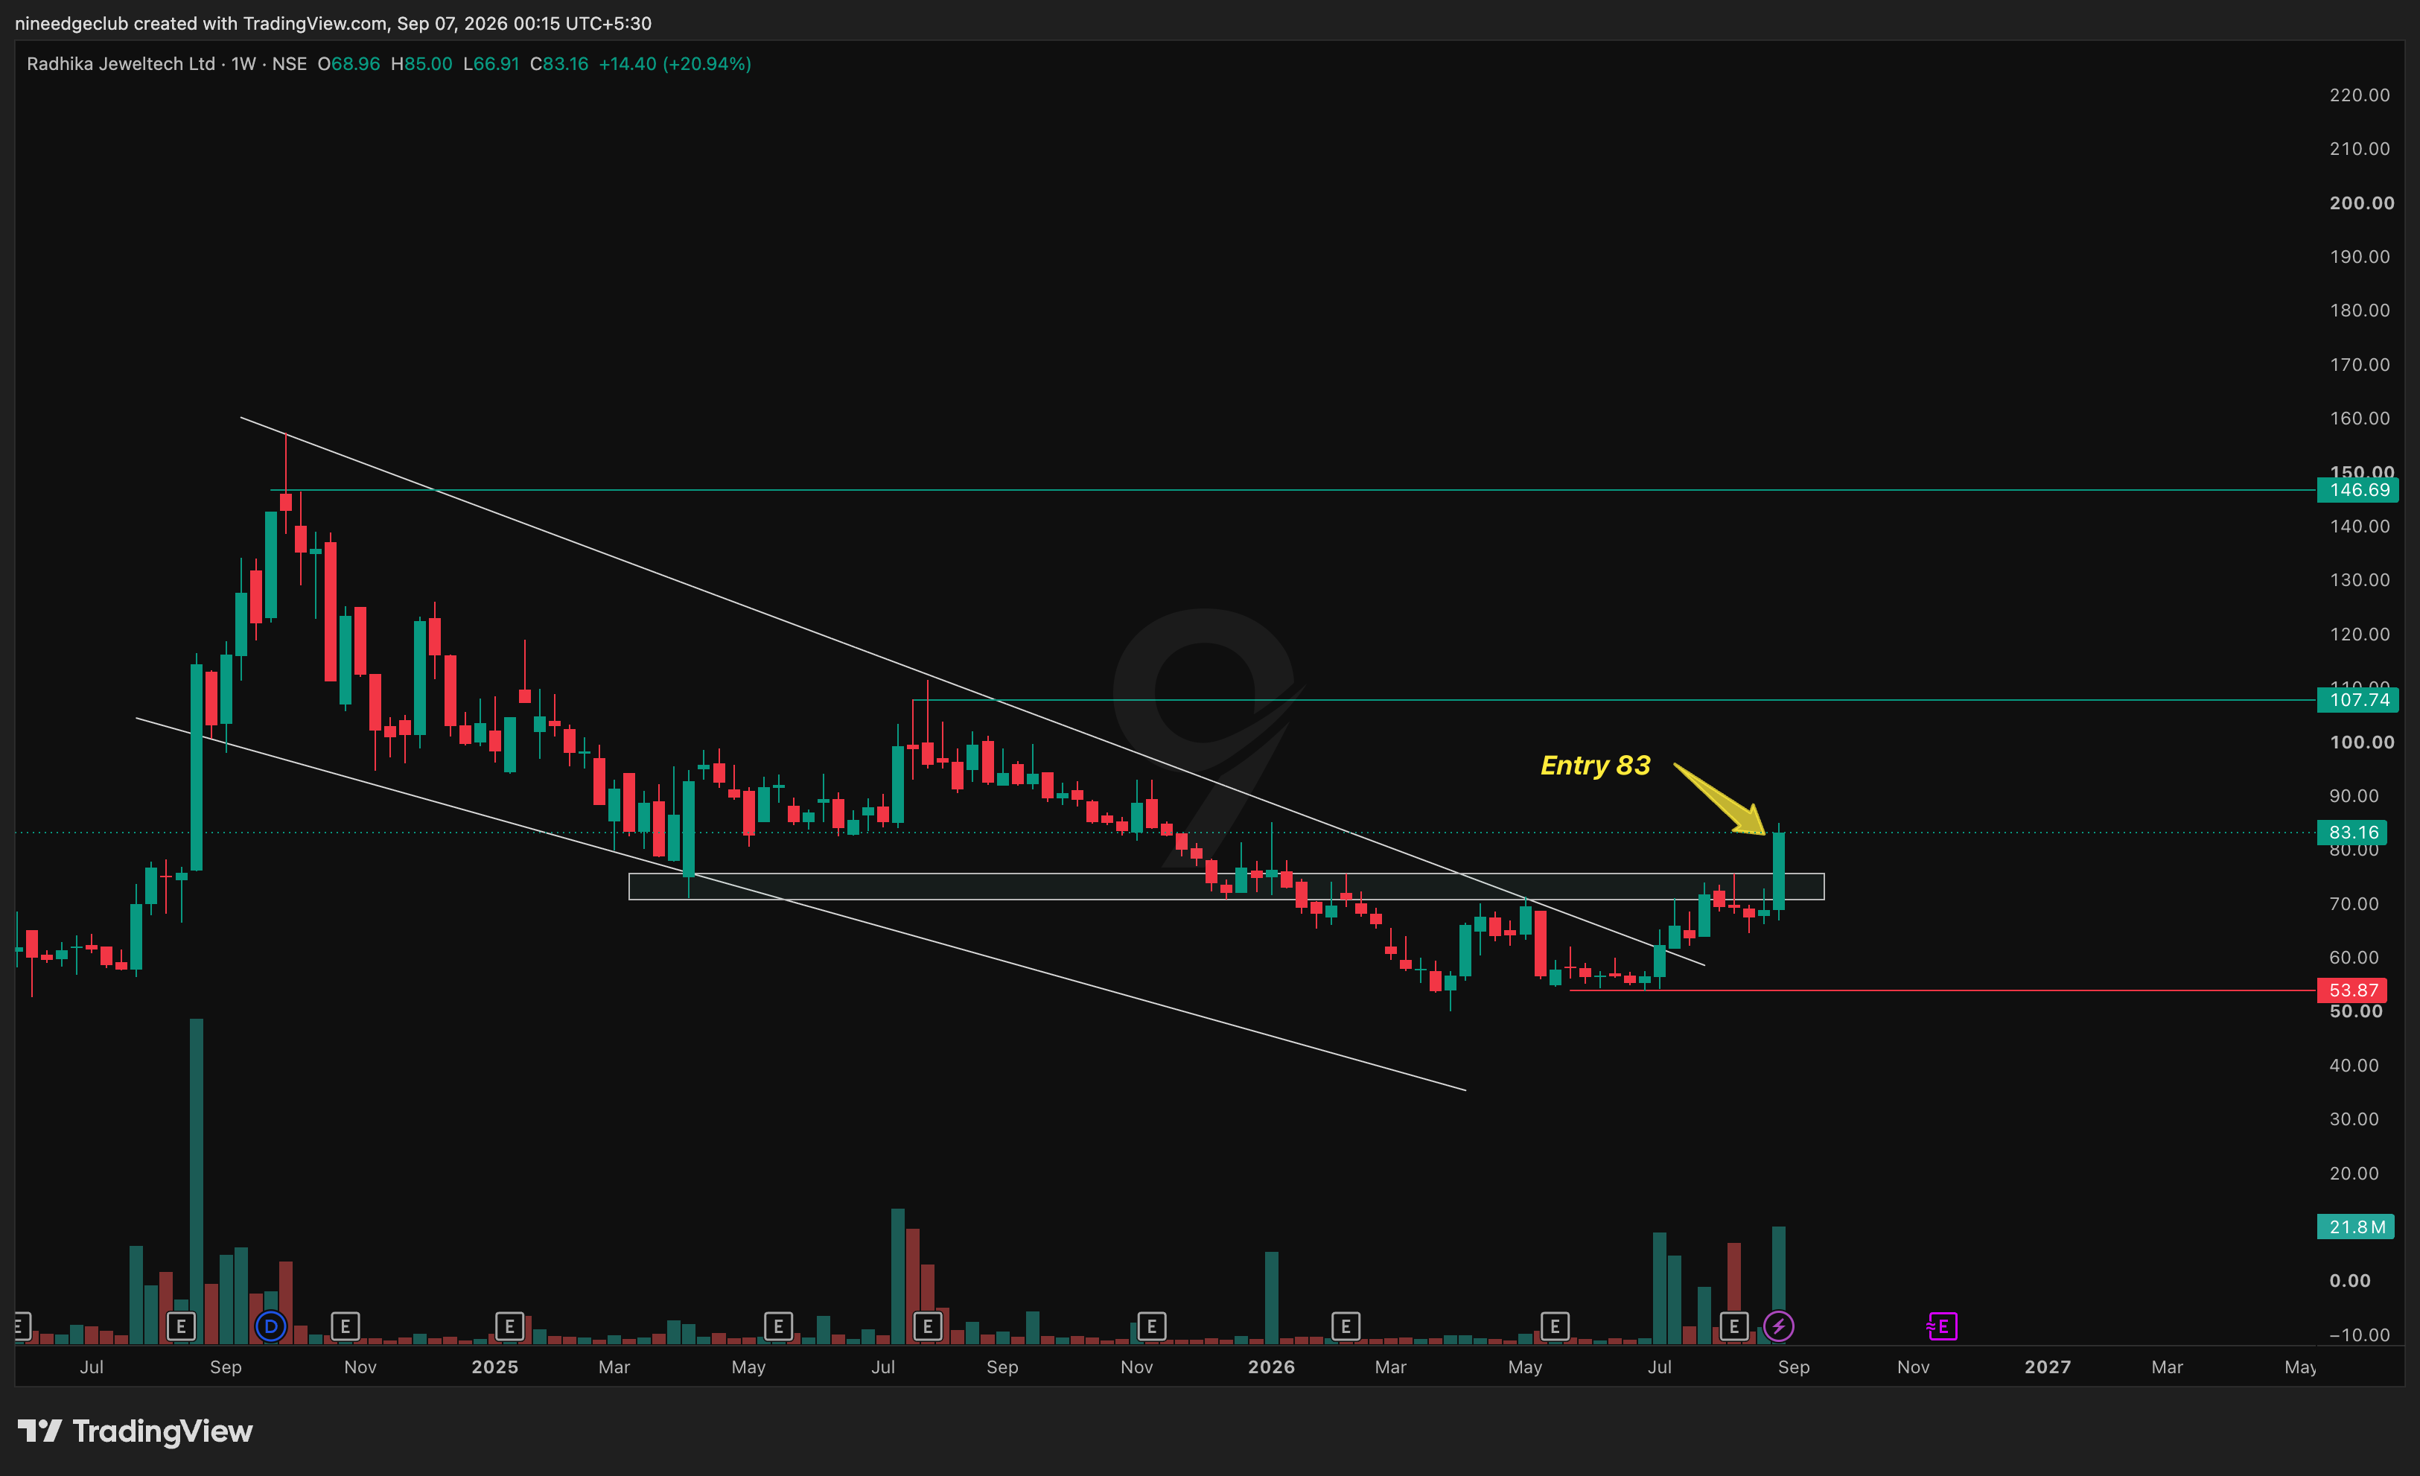The height and width of the screenshot is (1476, 2420).
Task: Open the earnings E marker after May 2025
Action: [x=778, y=1327]
